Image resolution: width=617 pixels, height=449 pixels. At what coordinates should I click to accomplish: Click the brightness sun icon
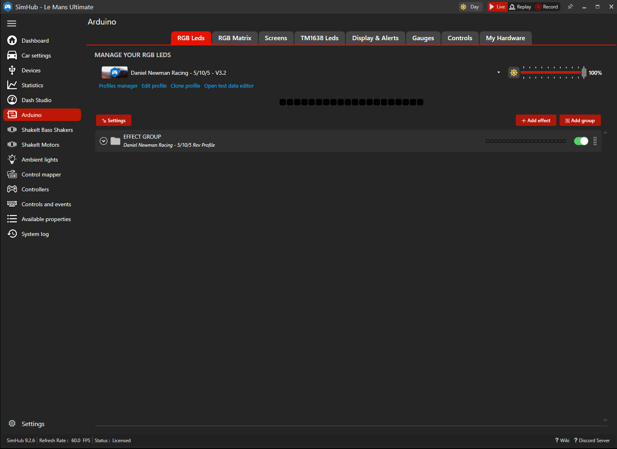[x=514, y=73]
